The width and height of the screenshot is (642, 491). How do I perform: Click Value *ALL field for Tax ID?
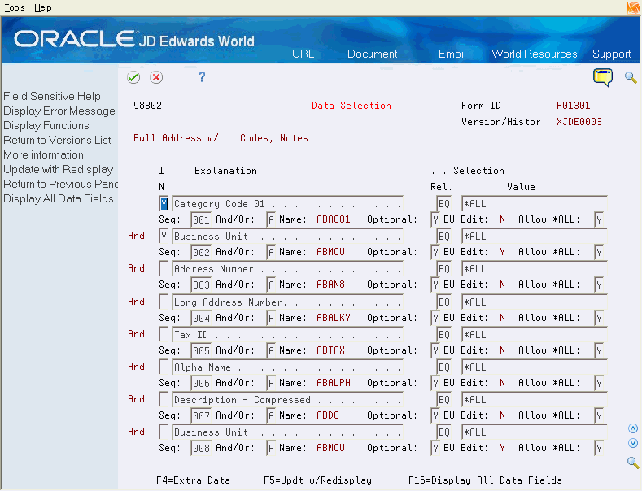[x=535, y=335]
